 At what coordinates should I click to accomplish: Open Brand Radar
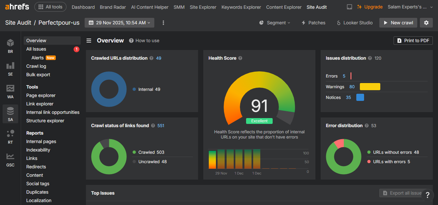point(113,7)
